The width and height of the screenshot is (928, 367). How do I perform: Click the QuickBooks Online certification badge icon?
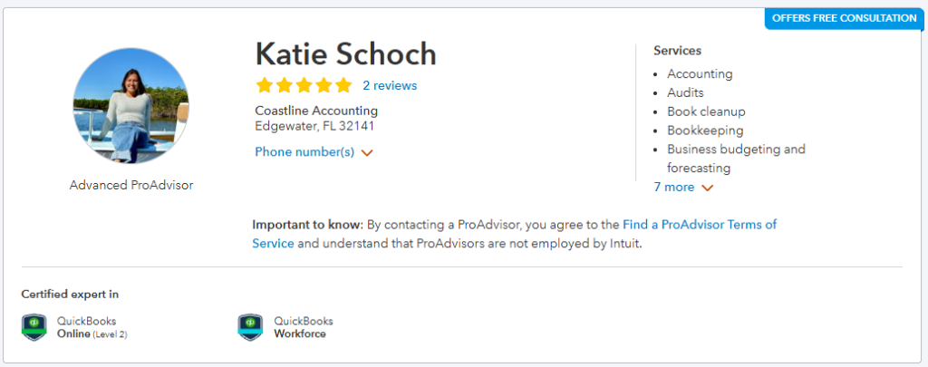[34, 327]
